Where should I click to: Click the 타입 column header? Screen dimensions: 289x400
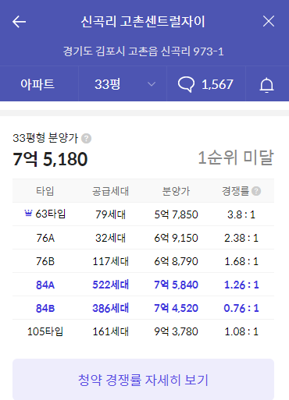click(45, 191)
